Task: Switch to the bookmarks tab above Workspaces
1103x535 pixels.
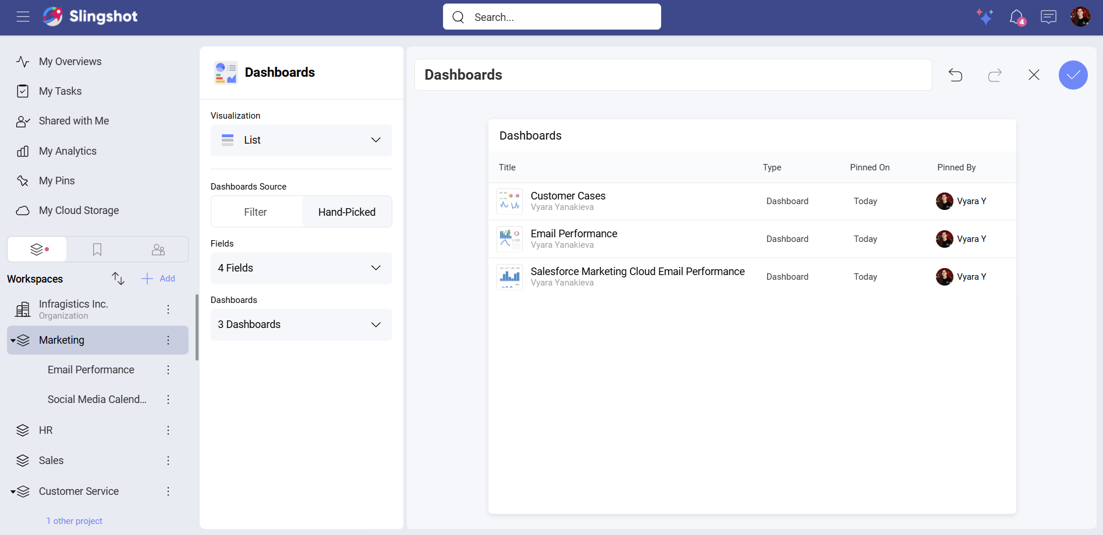Action: click(97, 249)
